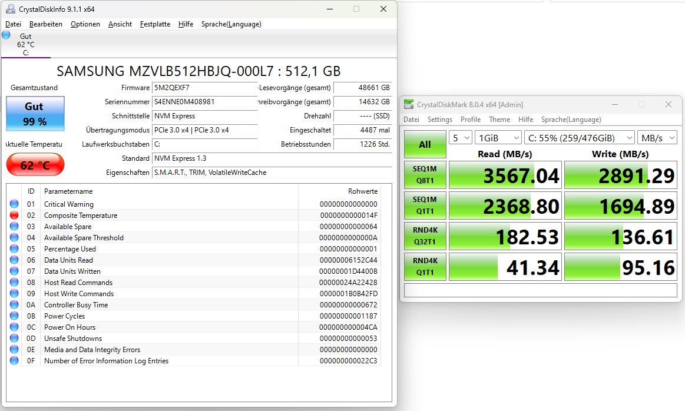This screenshot has height=411, width=685.
Task: Click the CrystalDiskInfo app icon in title bar
Action: pos(11,9)
